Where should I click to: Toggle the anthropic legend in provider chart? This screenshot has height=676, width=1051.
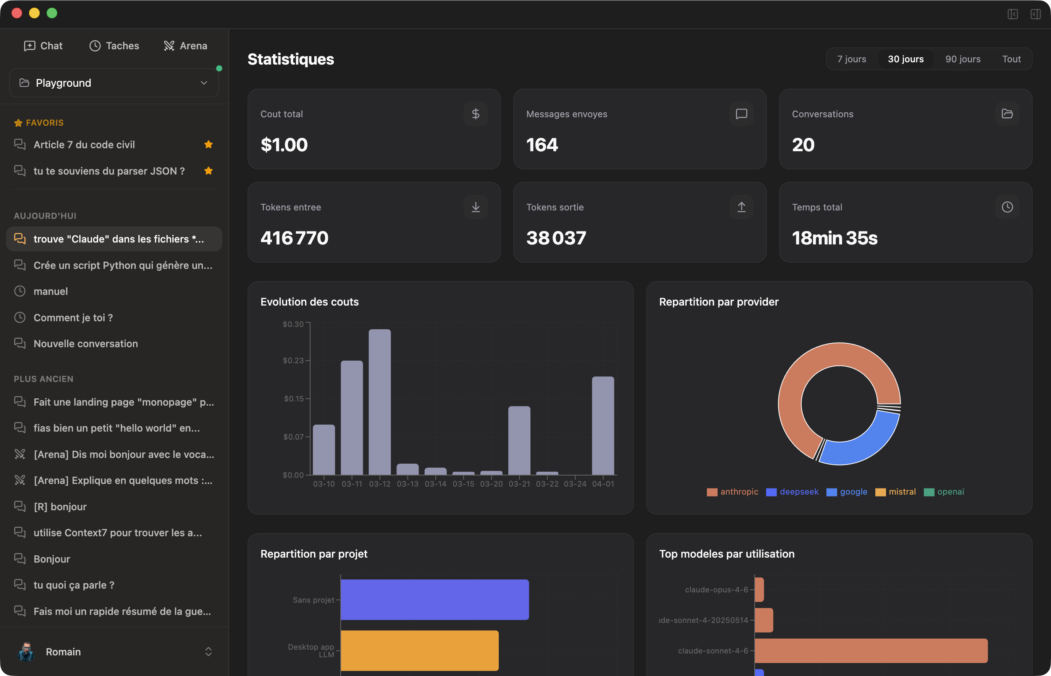(732, 492)
